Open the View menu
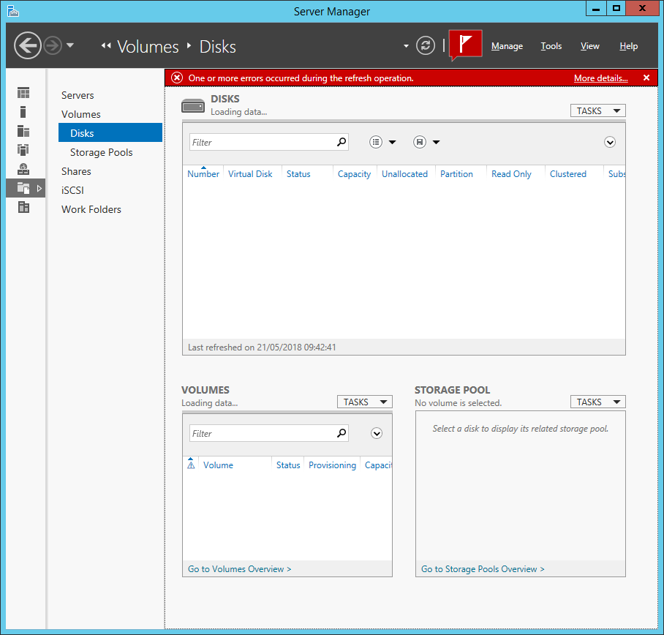The width and height of the screenshot is (664, 635). (589, 46)
